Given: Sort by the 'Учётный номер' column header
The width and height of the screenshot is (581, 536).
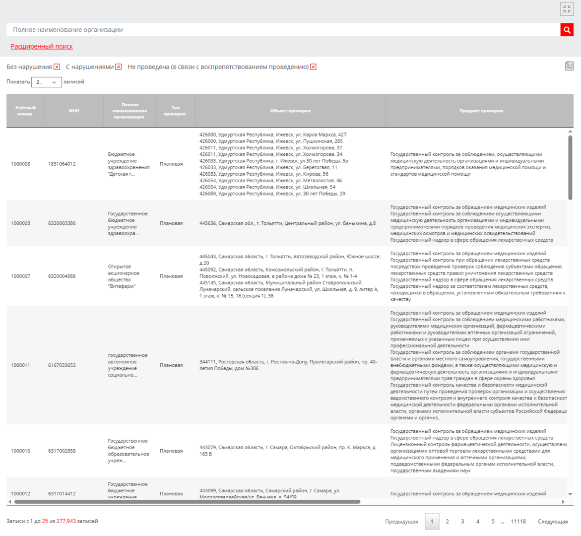Looking at the screenshot, I should click(25, 111).
